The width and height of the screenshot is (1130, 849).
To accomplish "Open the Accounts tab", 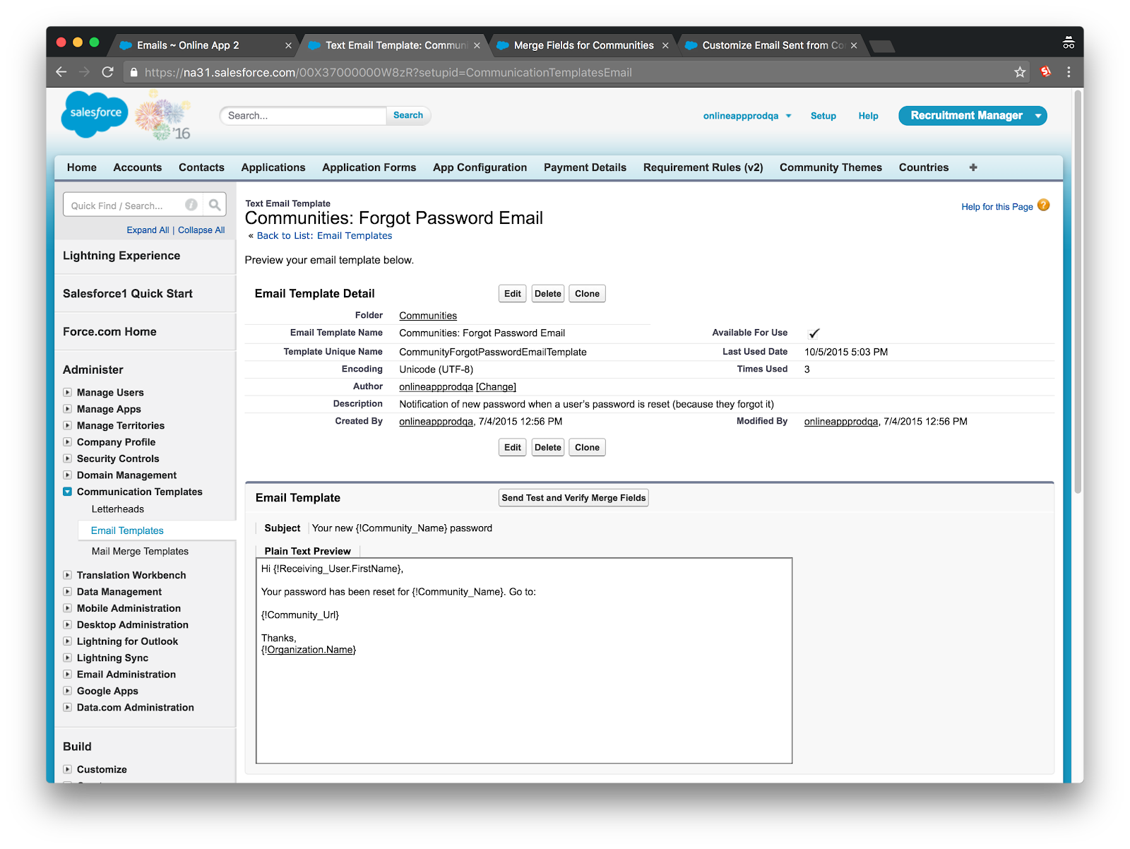I will click(x=138, y=167).
